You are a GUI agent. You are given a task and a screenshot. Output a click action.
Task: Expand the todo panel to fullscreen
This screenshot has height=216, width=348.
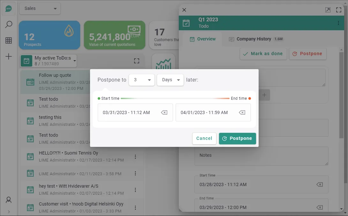[x=339, y=10]
